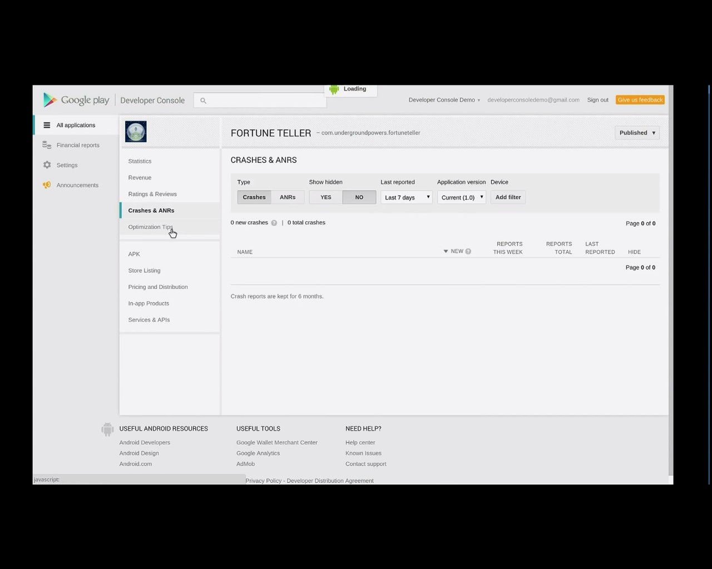This screenshot has height=569, width=712.
Task: Open the Last 7 days dropdown
Action: 407,197
